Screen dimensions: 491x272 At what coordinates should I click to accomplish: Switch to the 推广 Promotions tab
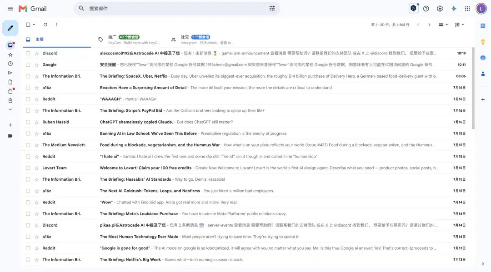pos(130,40)
